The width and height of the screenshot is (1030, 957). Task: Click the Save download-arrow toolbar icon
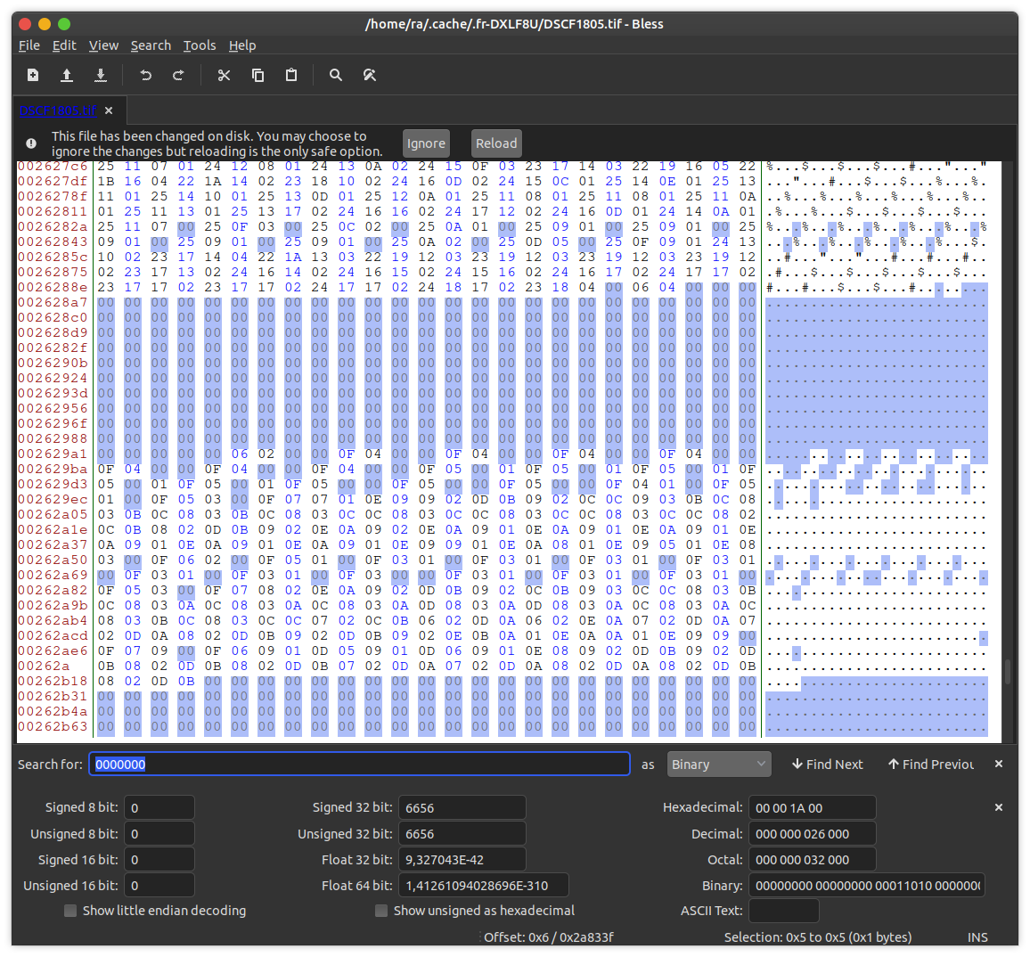click(101, 75)
